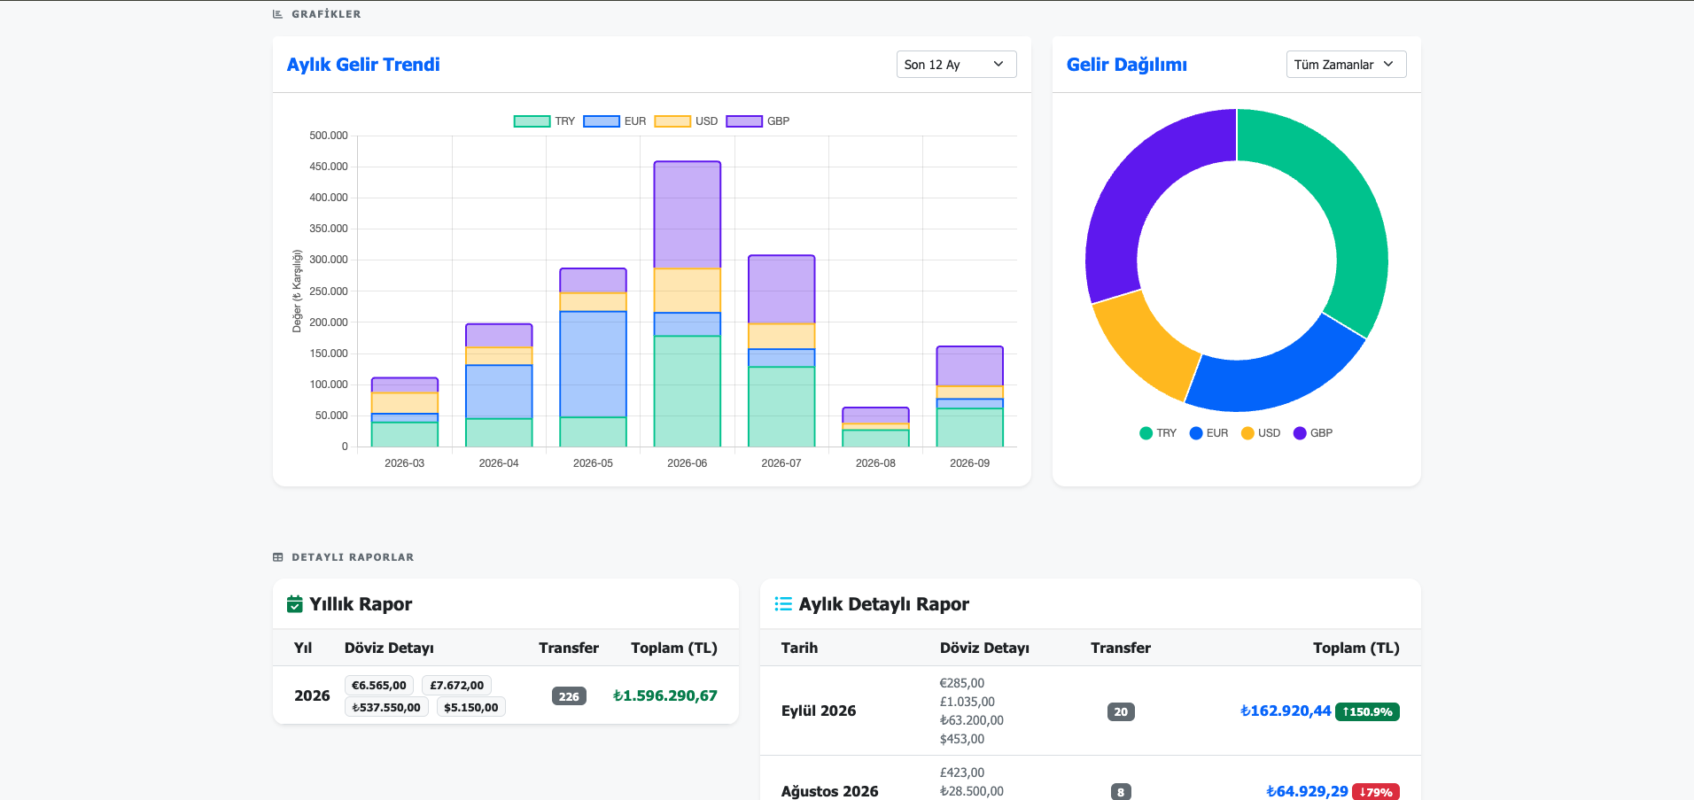Toggle GBP series in bar chart legend

pyautogui.click(x=758, y=121)
